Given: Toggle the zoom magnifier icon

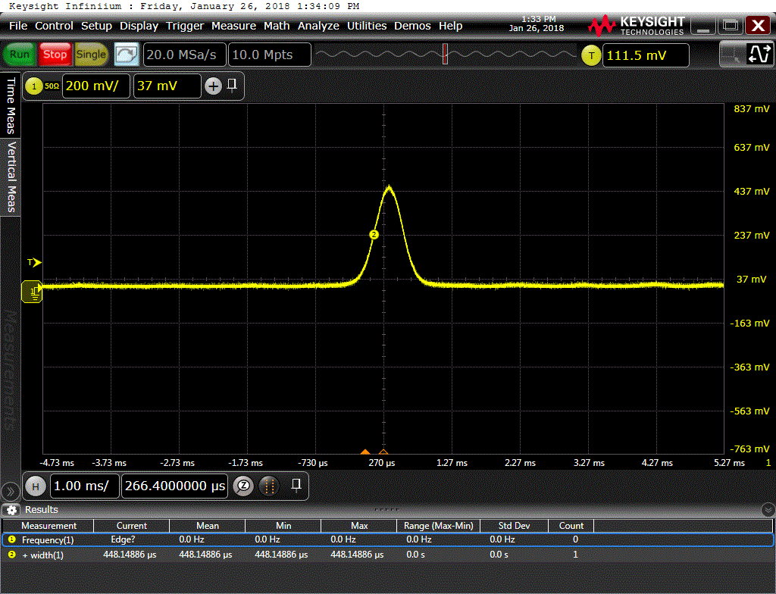Looking at the screenshot, I should 243,486.
